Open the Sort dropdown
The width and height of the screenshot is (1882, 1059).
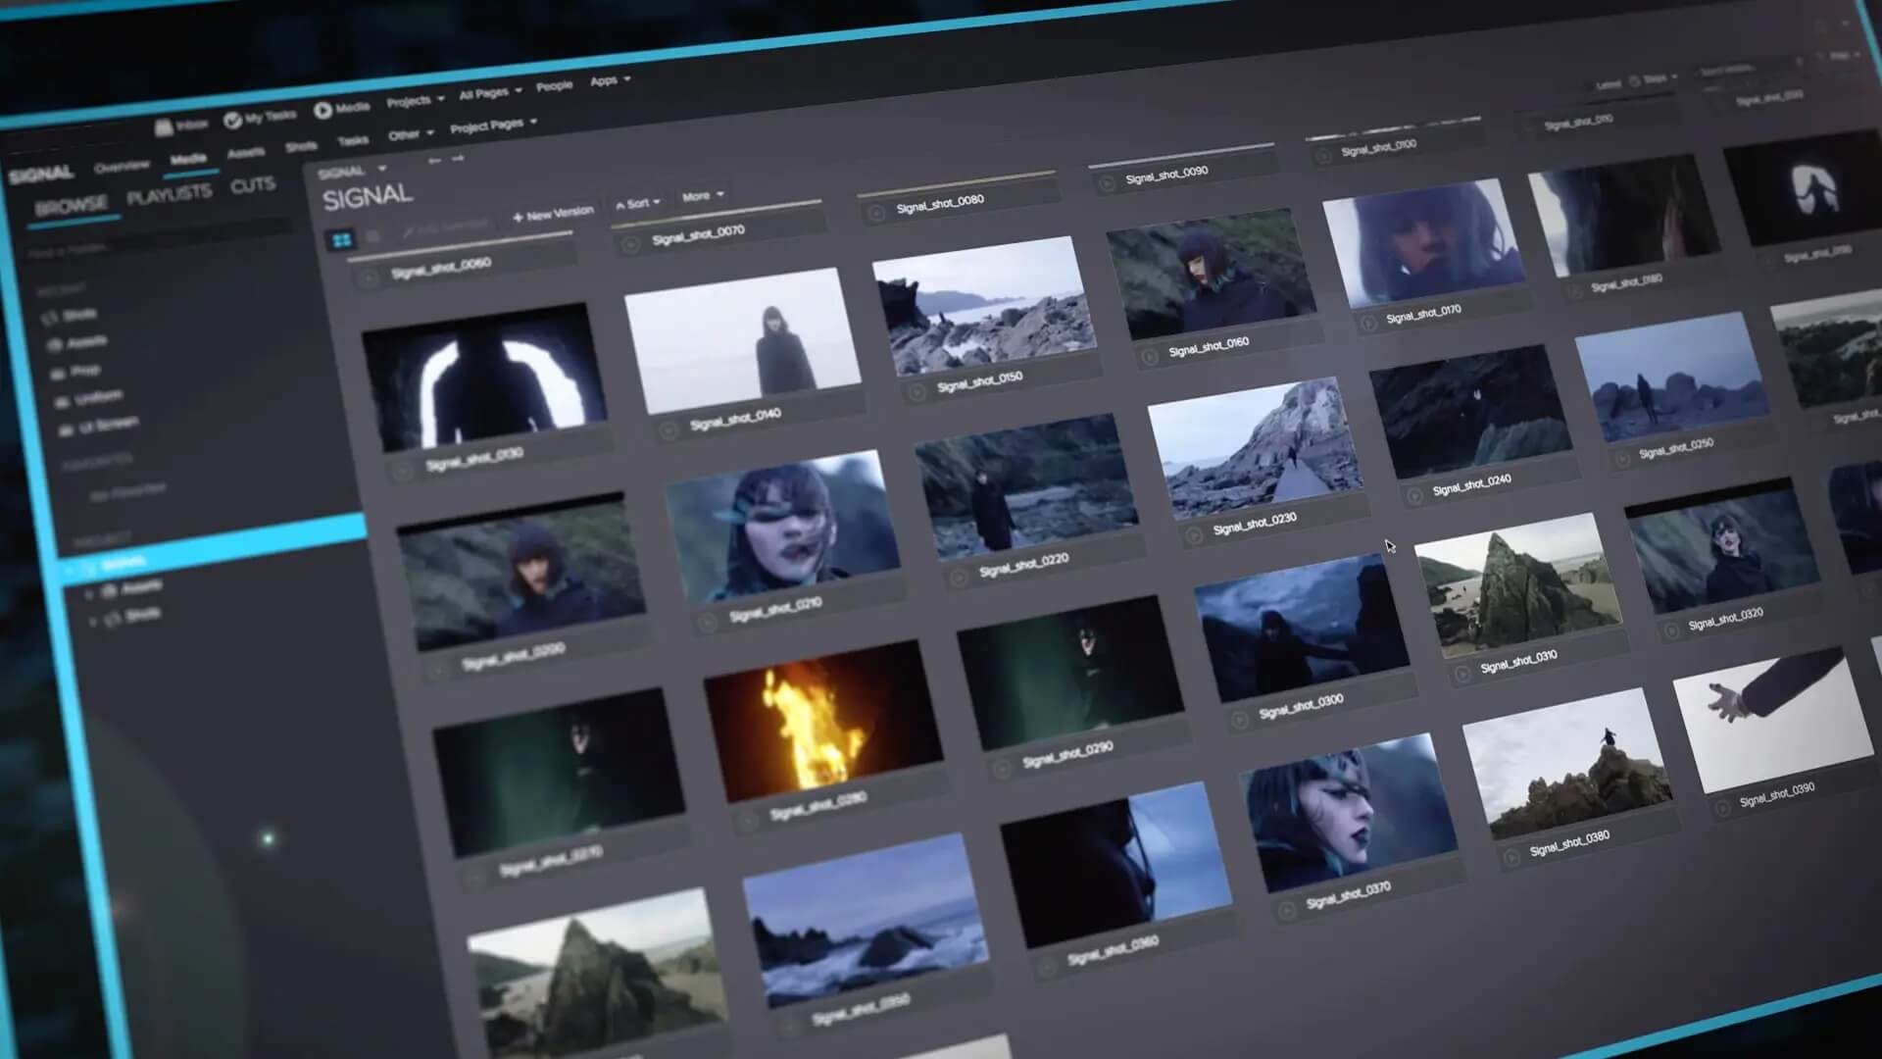tap(637, 203)
